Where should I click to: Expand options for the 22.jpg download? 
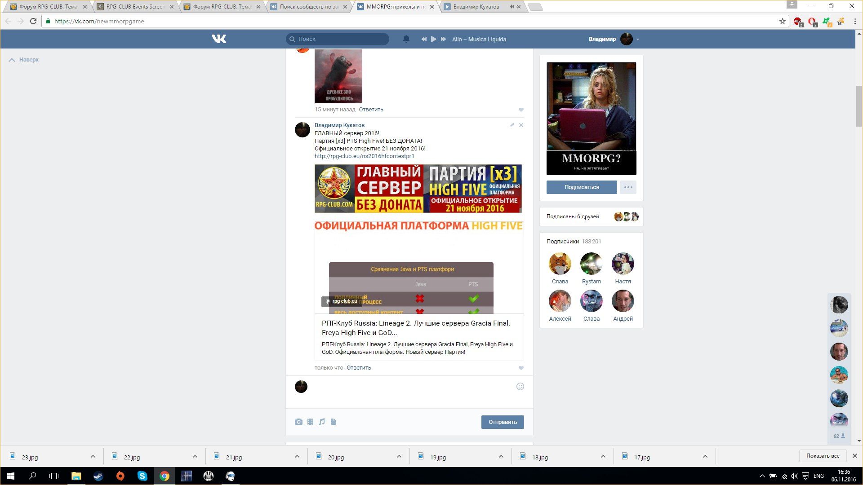point(195,457)
